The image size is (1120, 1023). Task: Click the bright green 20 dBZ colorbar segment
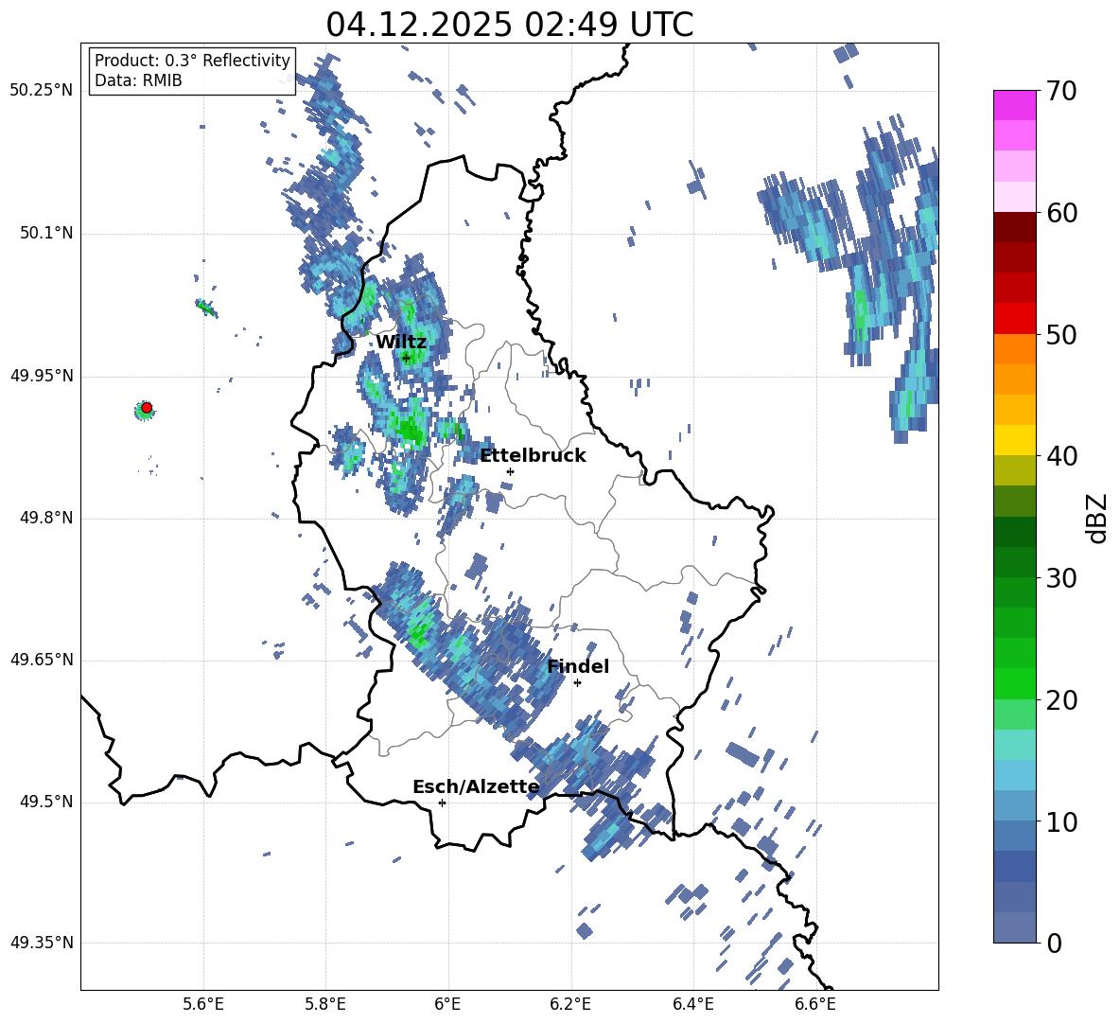point(1014,683)
